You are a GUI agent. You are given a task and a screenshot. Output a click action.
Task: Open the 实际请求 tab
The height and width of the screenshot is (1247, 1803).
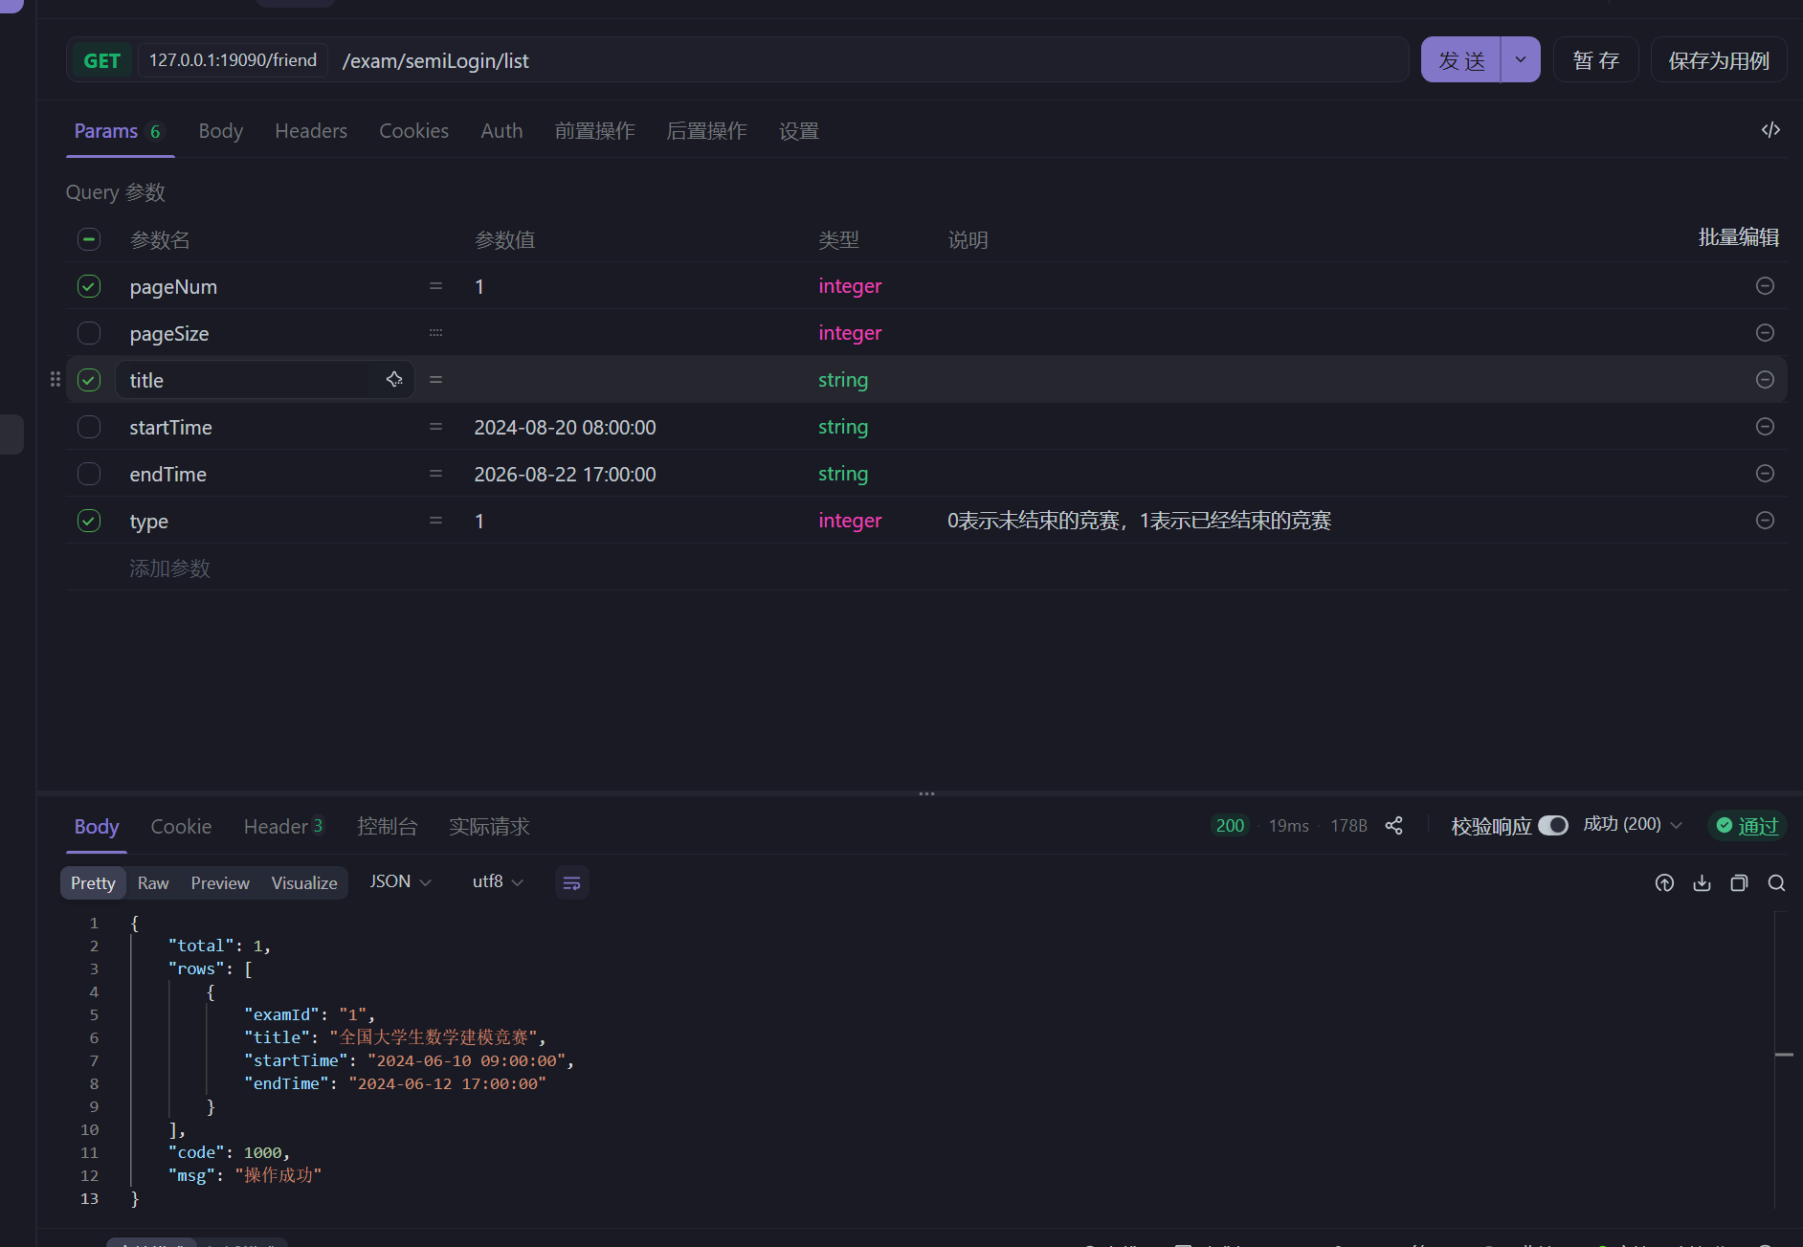click(x=489, y=827)
